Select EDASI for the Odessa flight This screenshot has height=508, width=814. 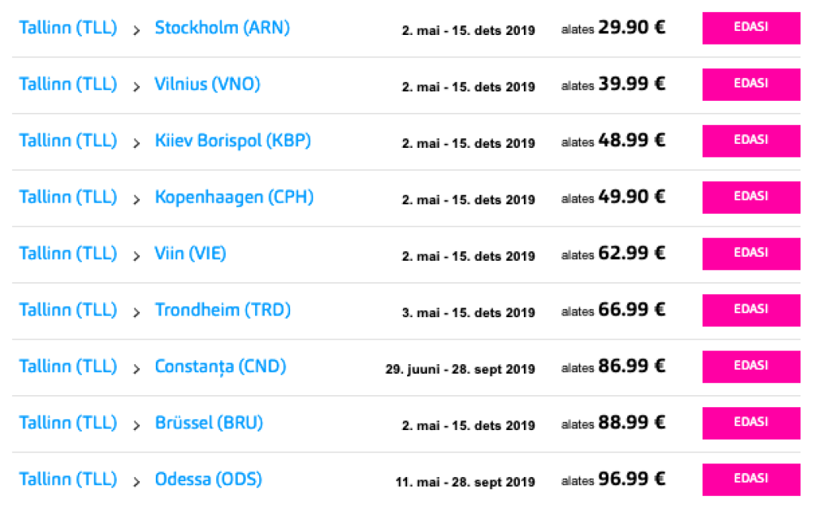(x=750, y=479)
